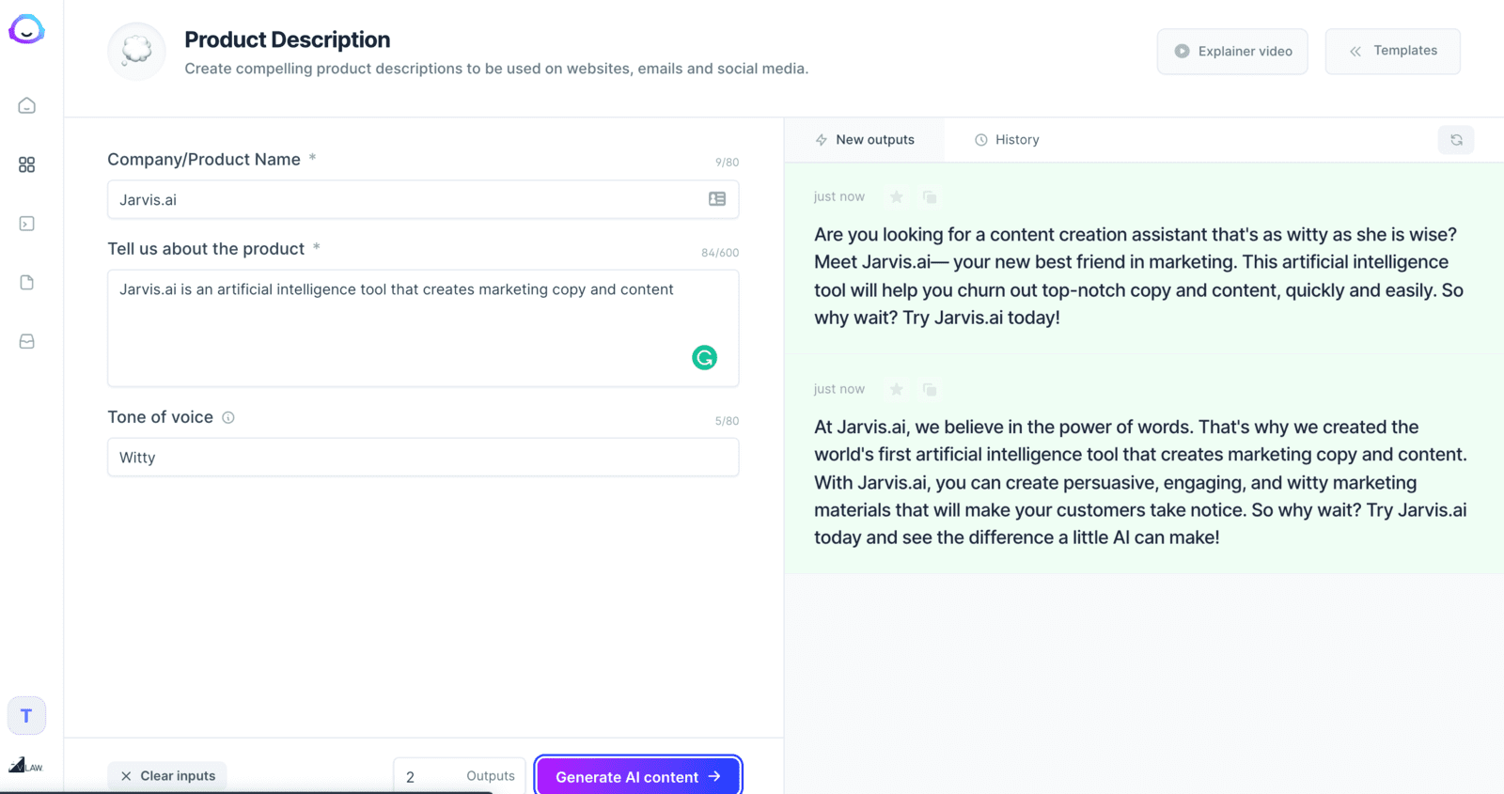The height and width of the screenshot is (794, 1504).
Task: Go back to Templates
Action: (1392, 52)
